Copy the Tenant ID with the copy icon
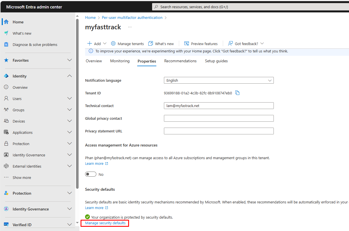This screenshot has height=231, width=349. [x=237, y=93]
